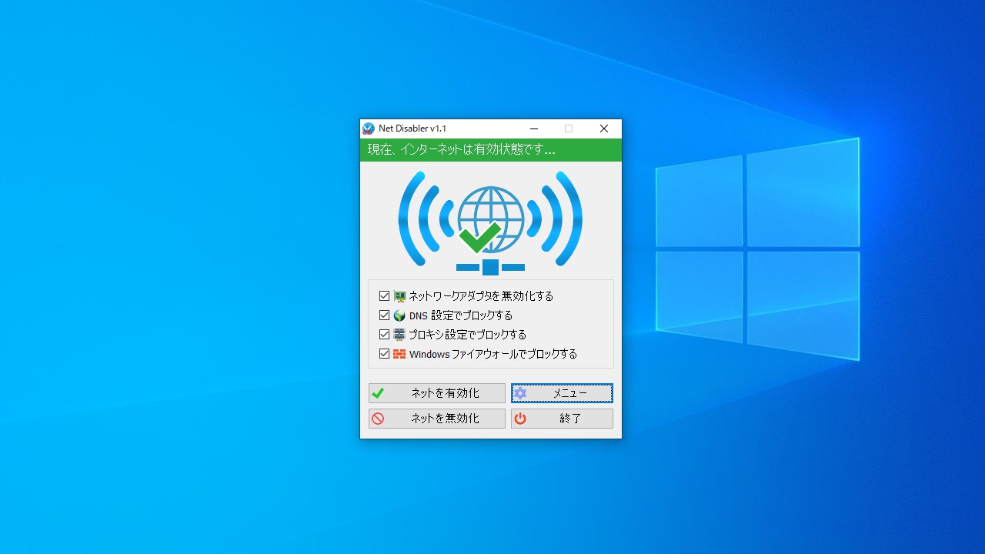Click the Net Disabler title bar icon
Image resolution: width=985 pixels, height=554 pixels.
pos(369,128)
